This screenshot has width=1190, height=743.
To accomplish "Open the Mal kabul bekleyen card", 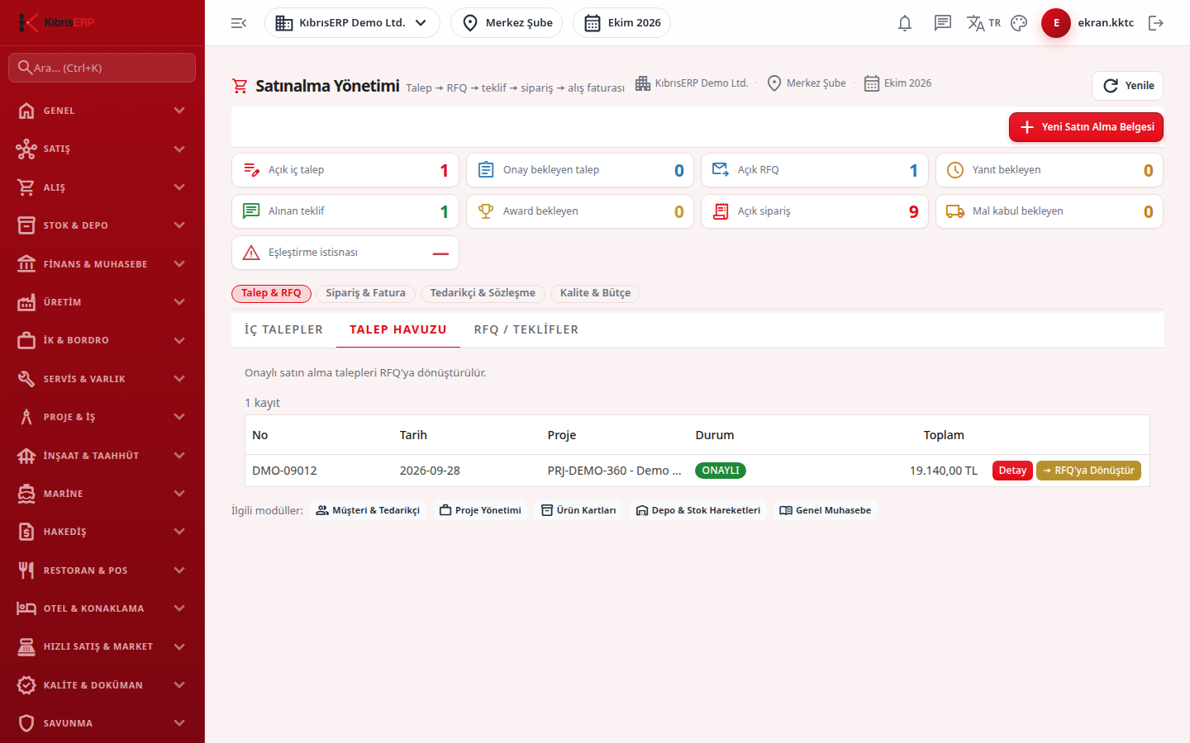I will point(1050,211).
